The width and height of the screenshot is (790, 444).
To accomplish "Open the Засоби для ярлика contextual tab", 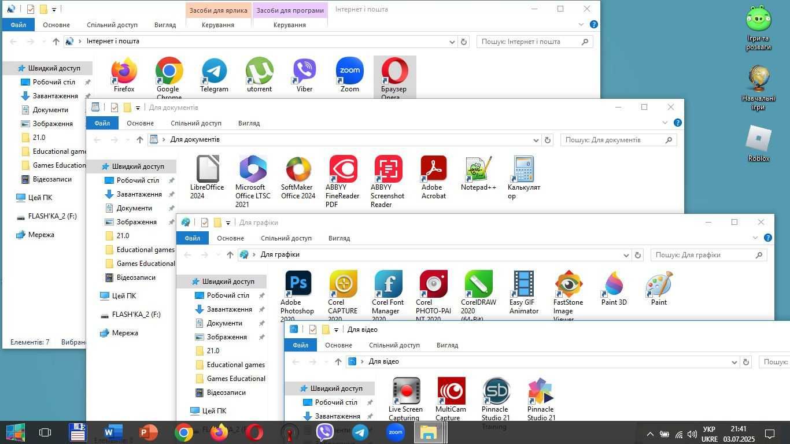I will 218,10.
